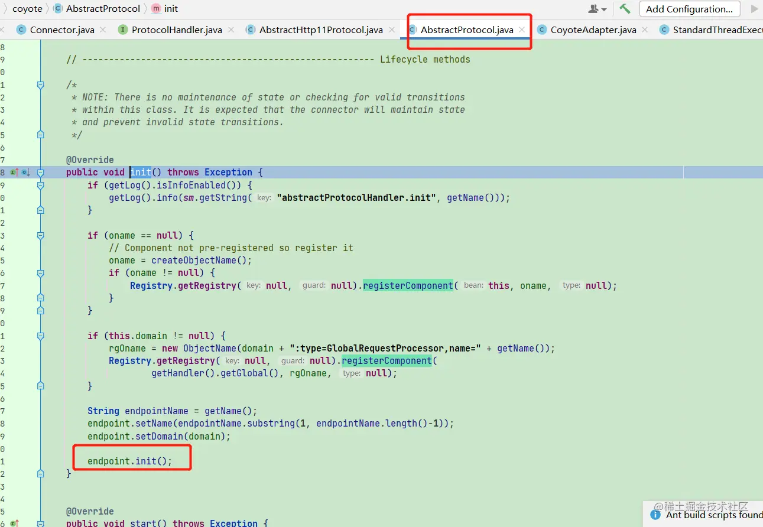
Task: Select the AbstractProtocol.java tab
Action: pos(467,30)
